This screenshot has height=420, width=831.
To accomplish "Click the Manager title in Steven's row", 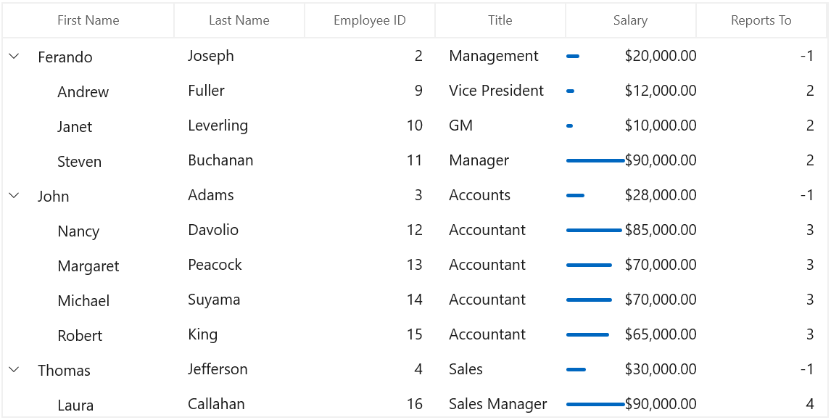I will pos(479,160).
